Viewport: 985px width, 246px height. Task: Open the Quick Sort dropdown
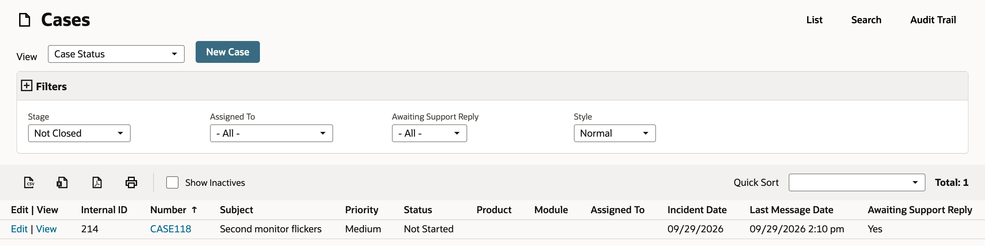[x=857, y=182]
